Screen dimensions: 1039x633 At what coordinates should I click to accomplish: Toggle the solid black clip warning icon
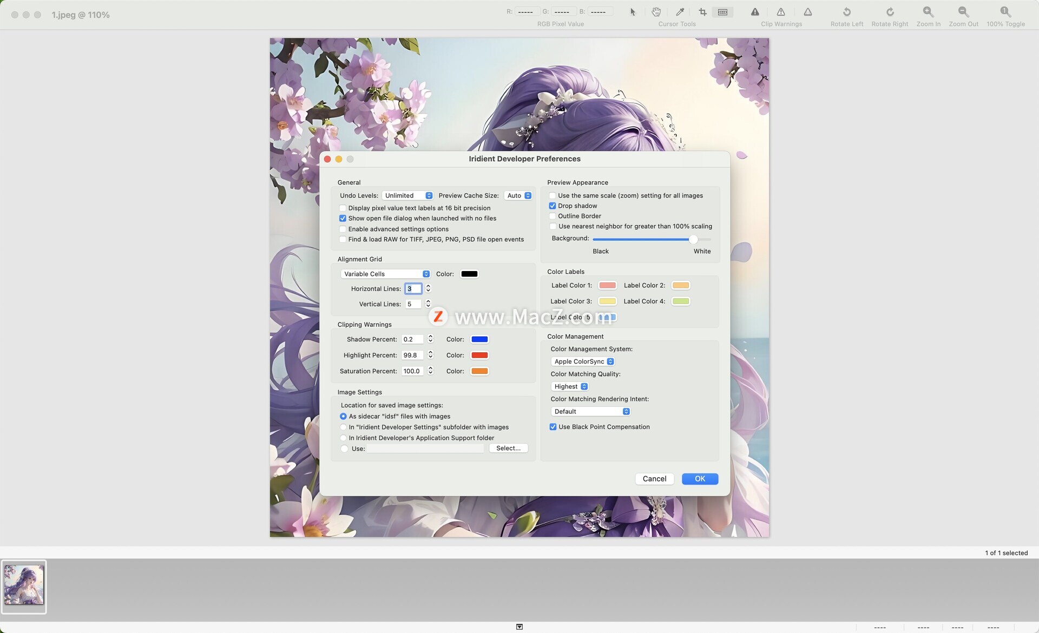click(755, 12)
